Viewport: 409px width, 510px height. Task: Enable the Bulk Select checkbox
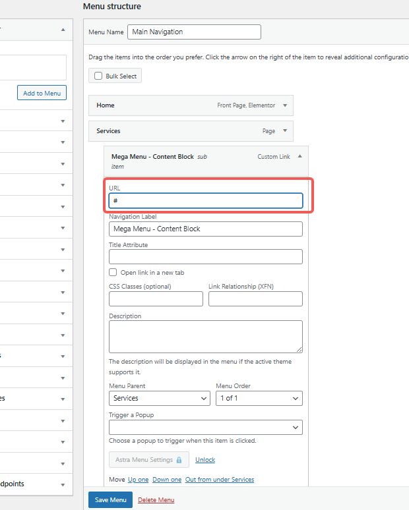[x=98, y=76]
